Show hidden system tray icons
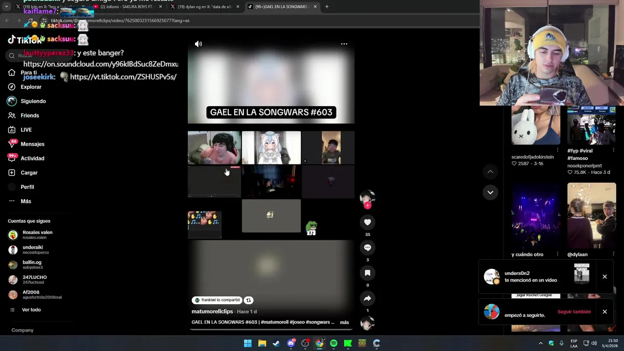The width and height of the screenshot is (624, 351). 540,343
